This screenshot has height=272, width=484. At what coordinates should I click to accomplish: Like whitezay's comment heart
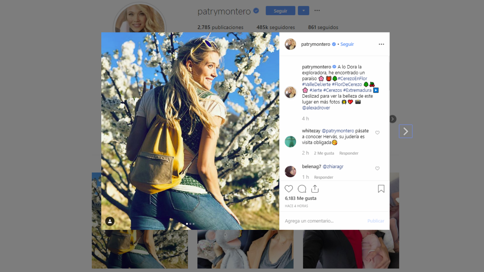[377, 133]
